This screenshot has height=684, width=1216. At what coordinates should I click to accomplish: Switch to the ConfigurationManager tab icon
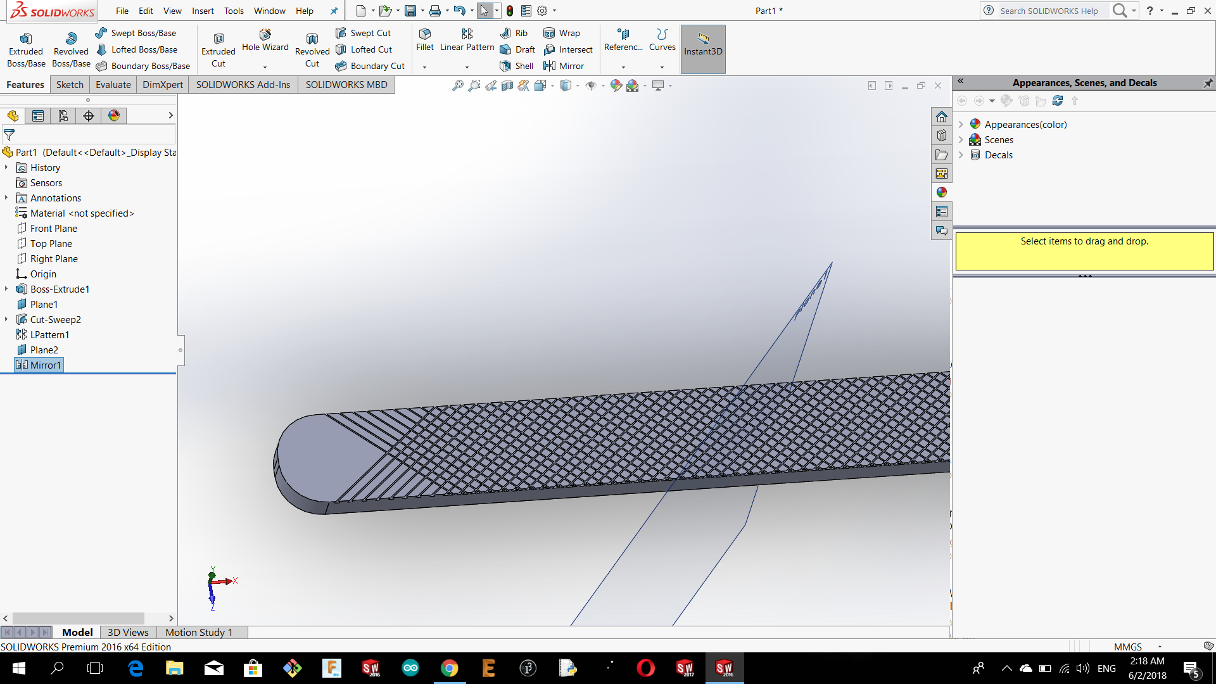point(63,116)
